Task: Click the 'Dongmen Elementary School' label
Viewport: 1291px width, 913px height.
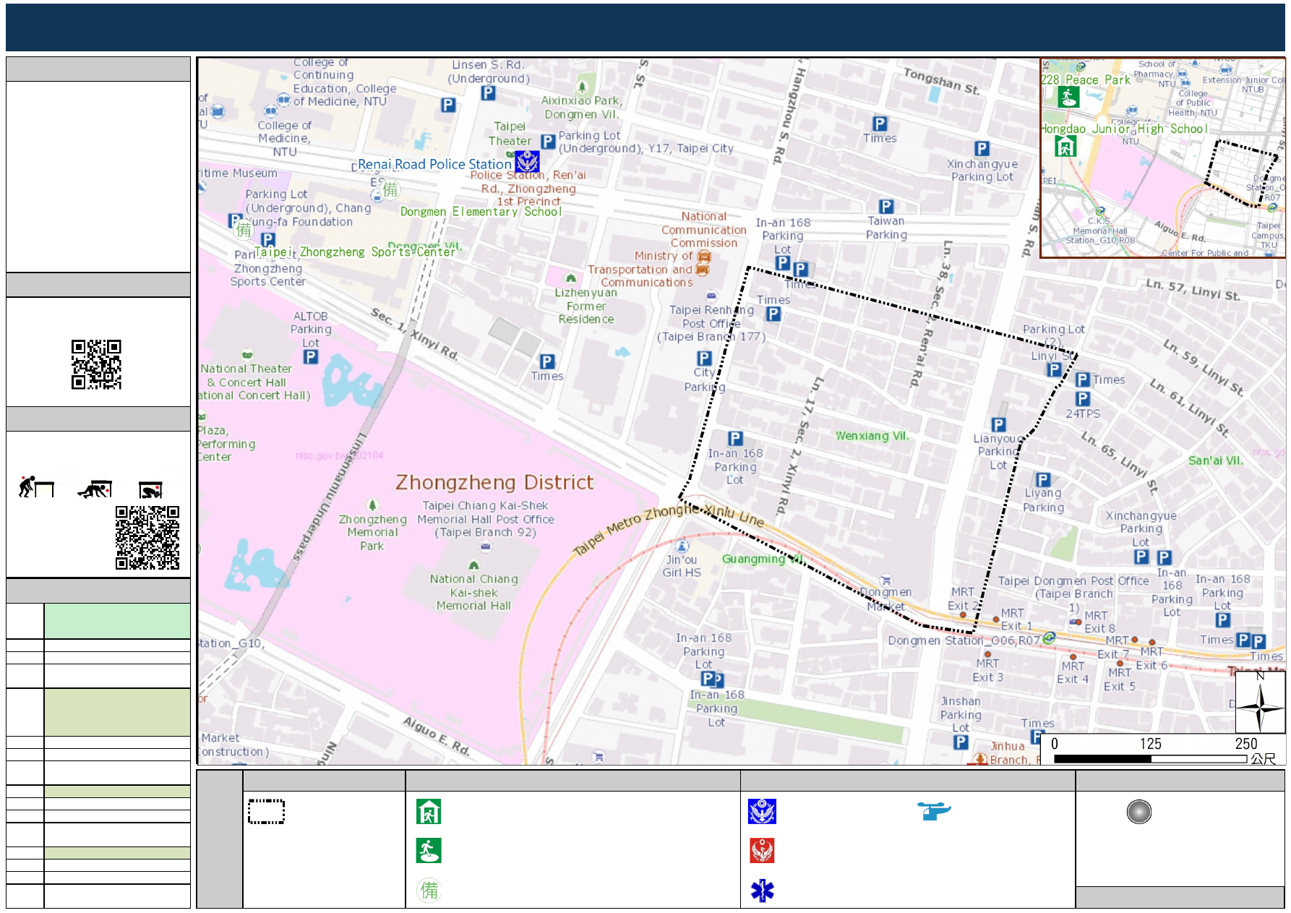Action: click(x=481, y=211)
